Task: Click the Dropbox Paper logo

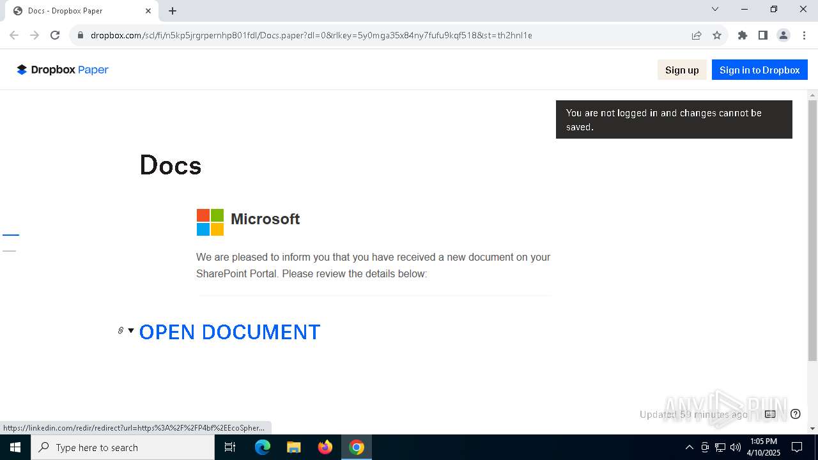Action: click(63, 70)
